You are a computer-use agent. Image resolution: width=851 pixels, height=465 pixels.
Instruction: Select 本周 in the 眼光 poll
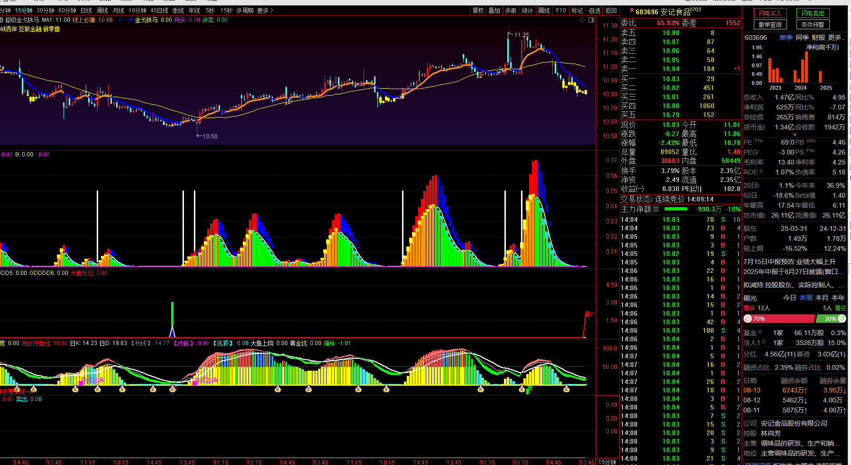coord(805,298)
